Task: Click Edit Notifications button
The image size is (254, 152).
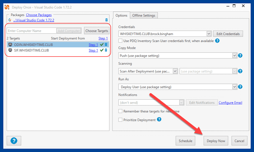Action: 202,103
